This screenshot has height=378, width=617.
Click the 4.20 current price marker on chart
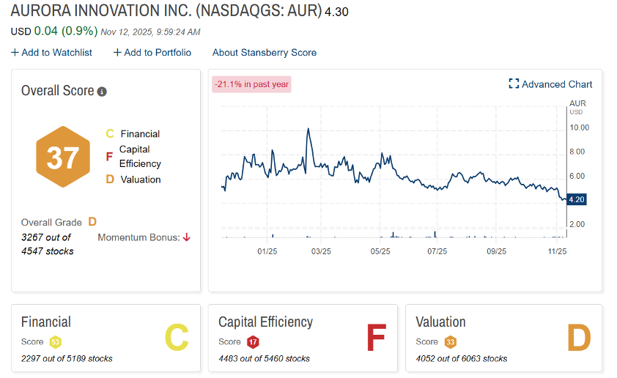click(x=577, y=199)
